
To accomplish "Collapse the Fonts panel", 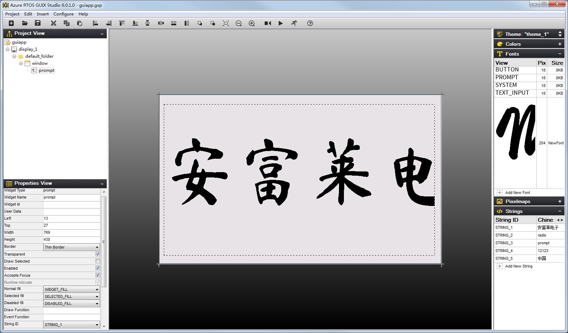I will (560, 54).
